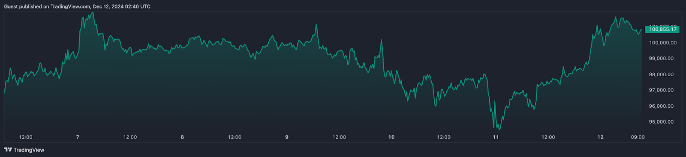The width and height of the screenshot is (686, 157).
Task: Click the TradingView logo at the bottom left
Action: 24,150
